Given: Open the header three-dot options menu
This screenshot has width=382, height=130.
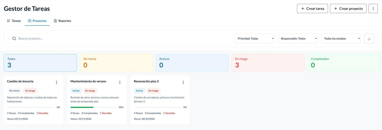Looking at the screenshot, I should pyautogui.click(x=373, y=8).
